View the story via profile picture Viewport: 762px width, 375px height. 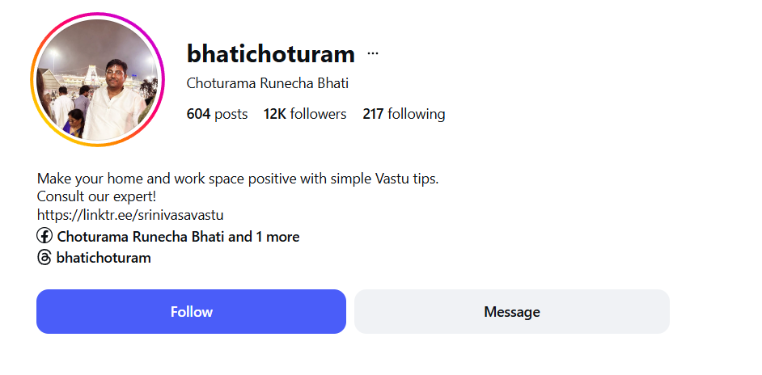[x=97, y=79]
